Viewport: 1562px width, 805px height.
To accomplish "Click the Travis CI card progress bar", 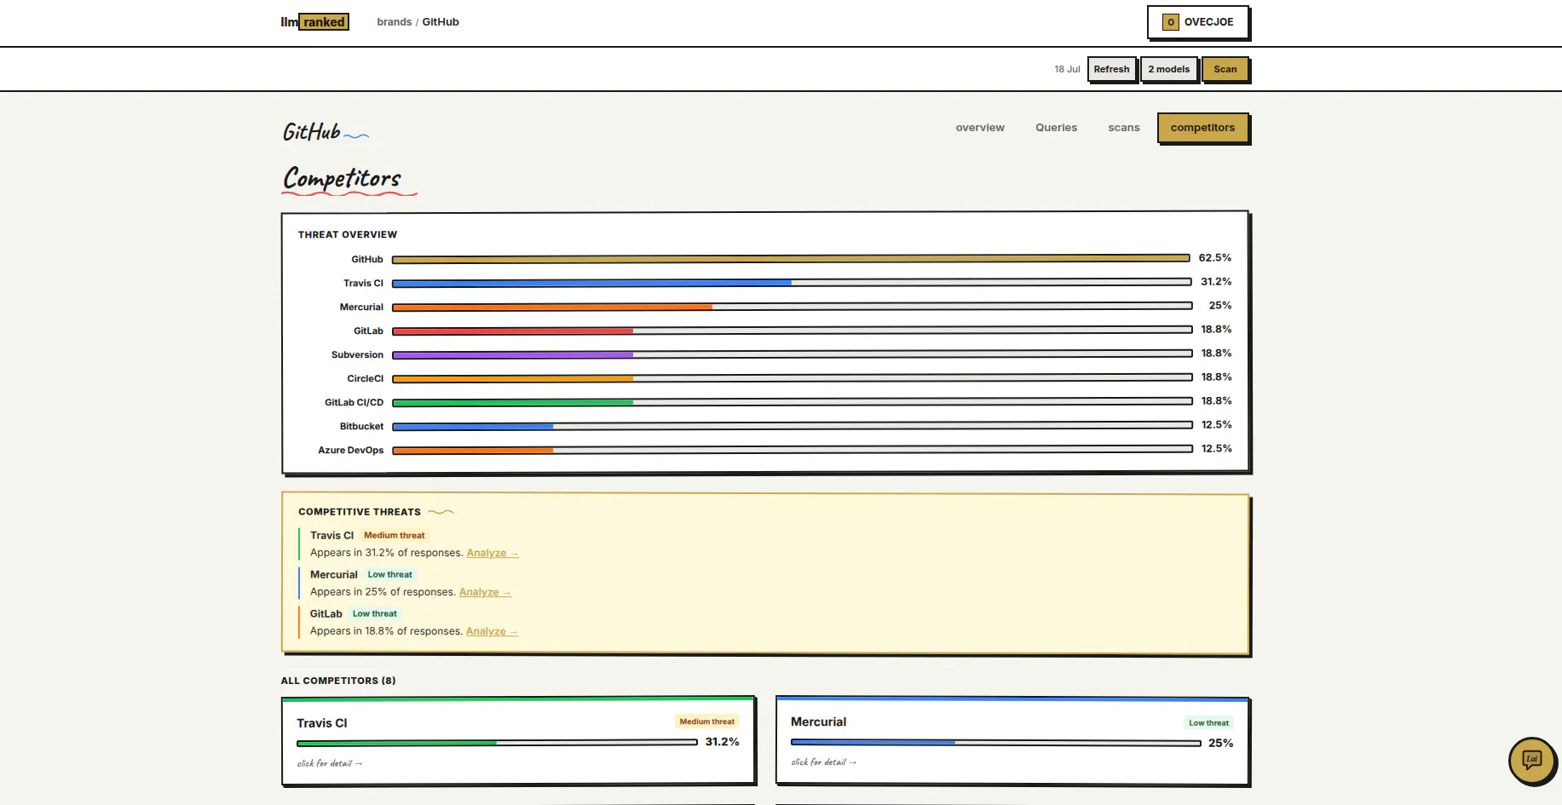I will click(x=497, y=743).
